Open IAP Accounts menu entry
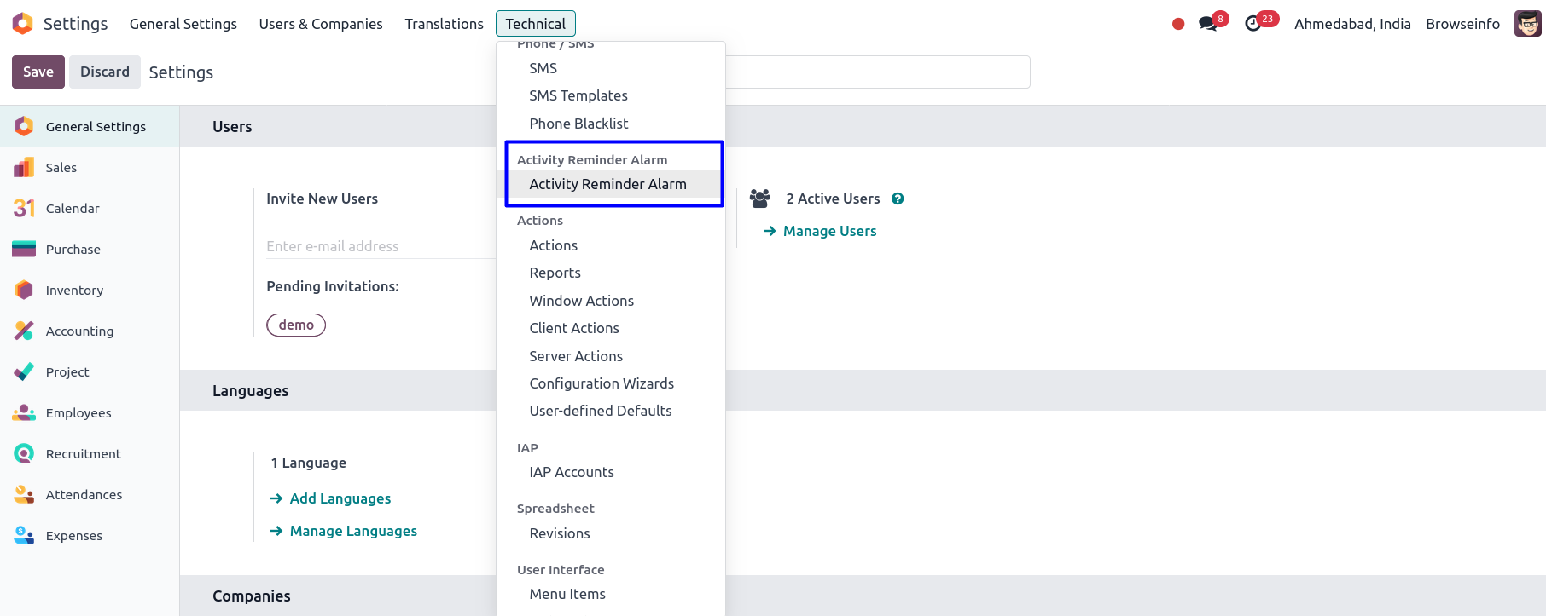 pyautogui.click(x=572, y=472)
